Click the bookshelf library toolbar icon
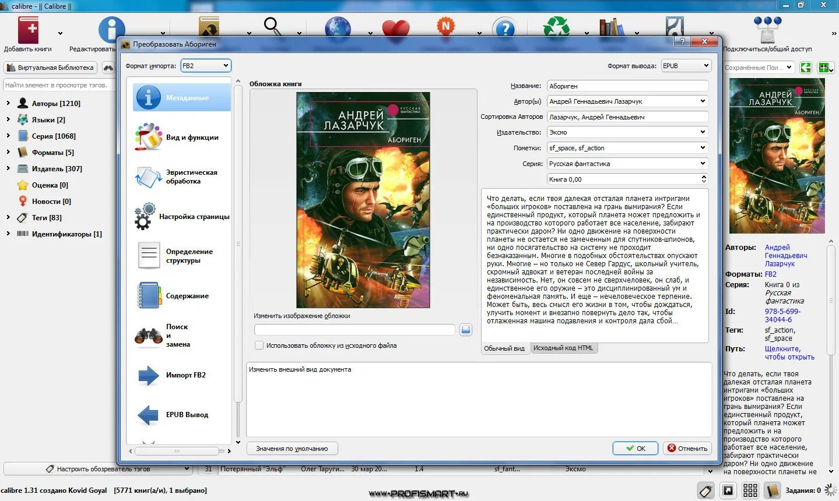This screenshot has height=501, width=839. (x=611, y=27)
